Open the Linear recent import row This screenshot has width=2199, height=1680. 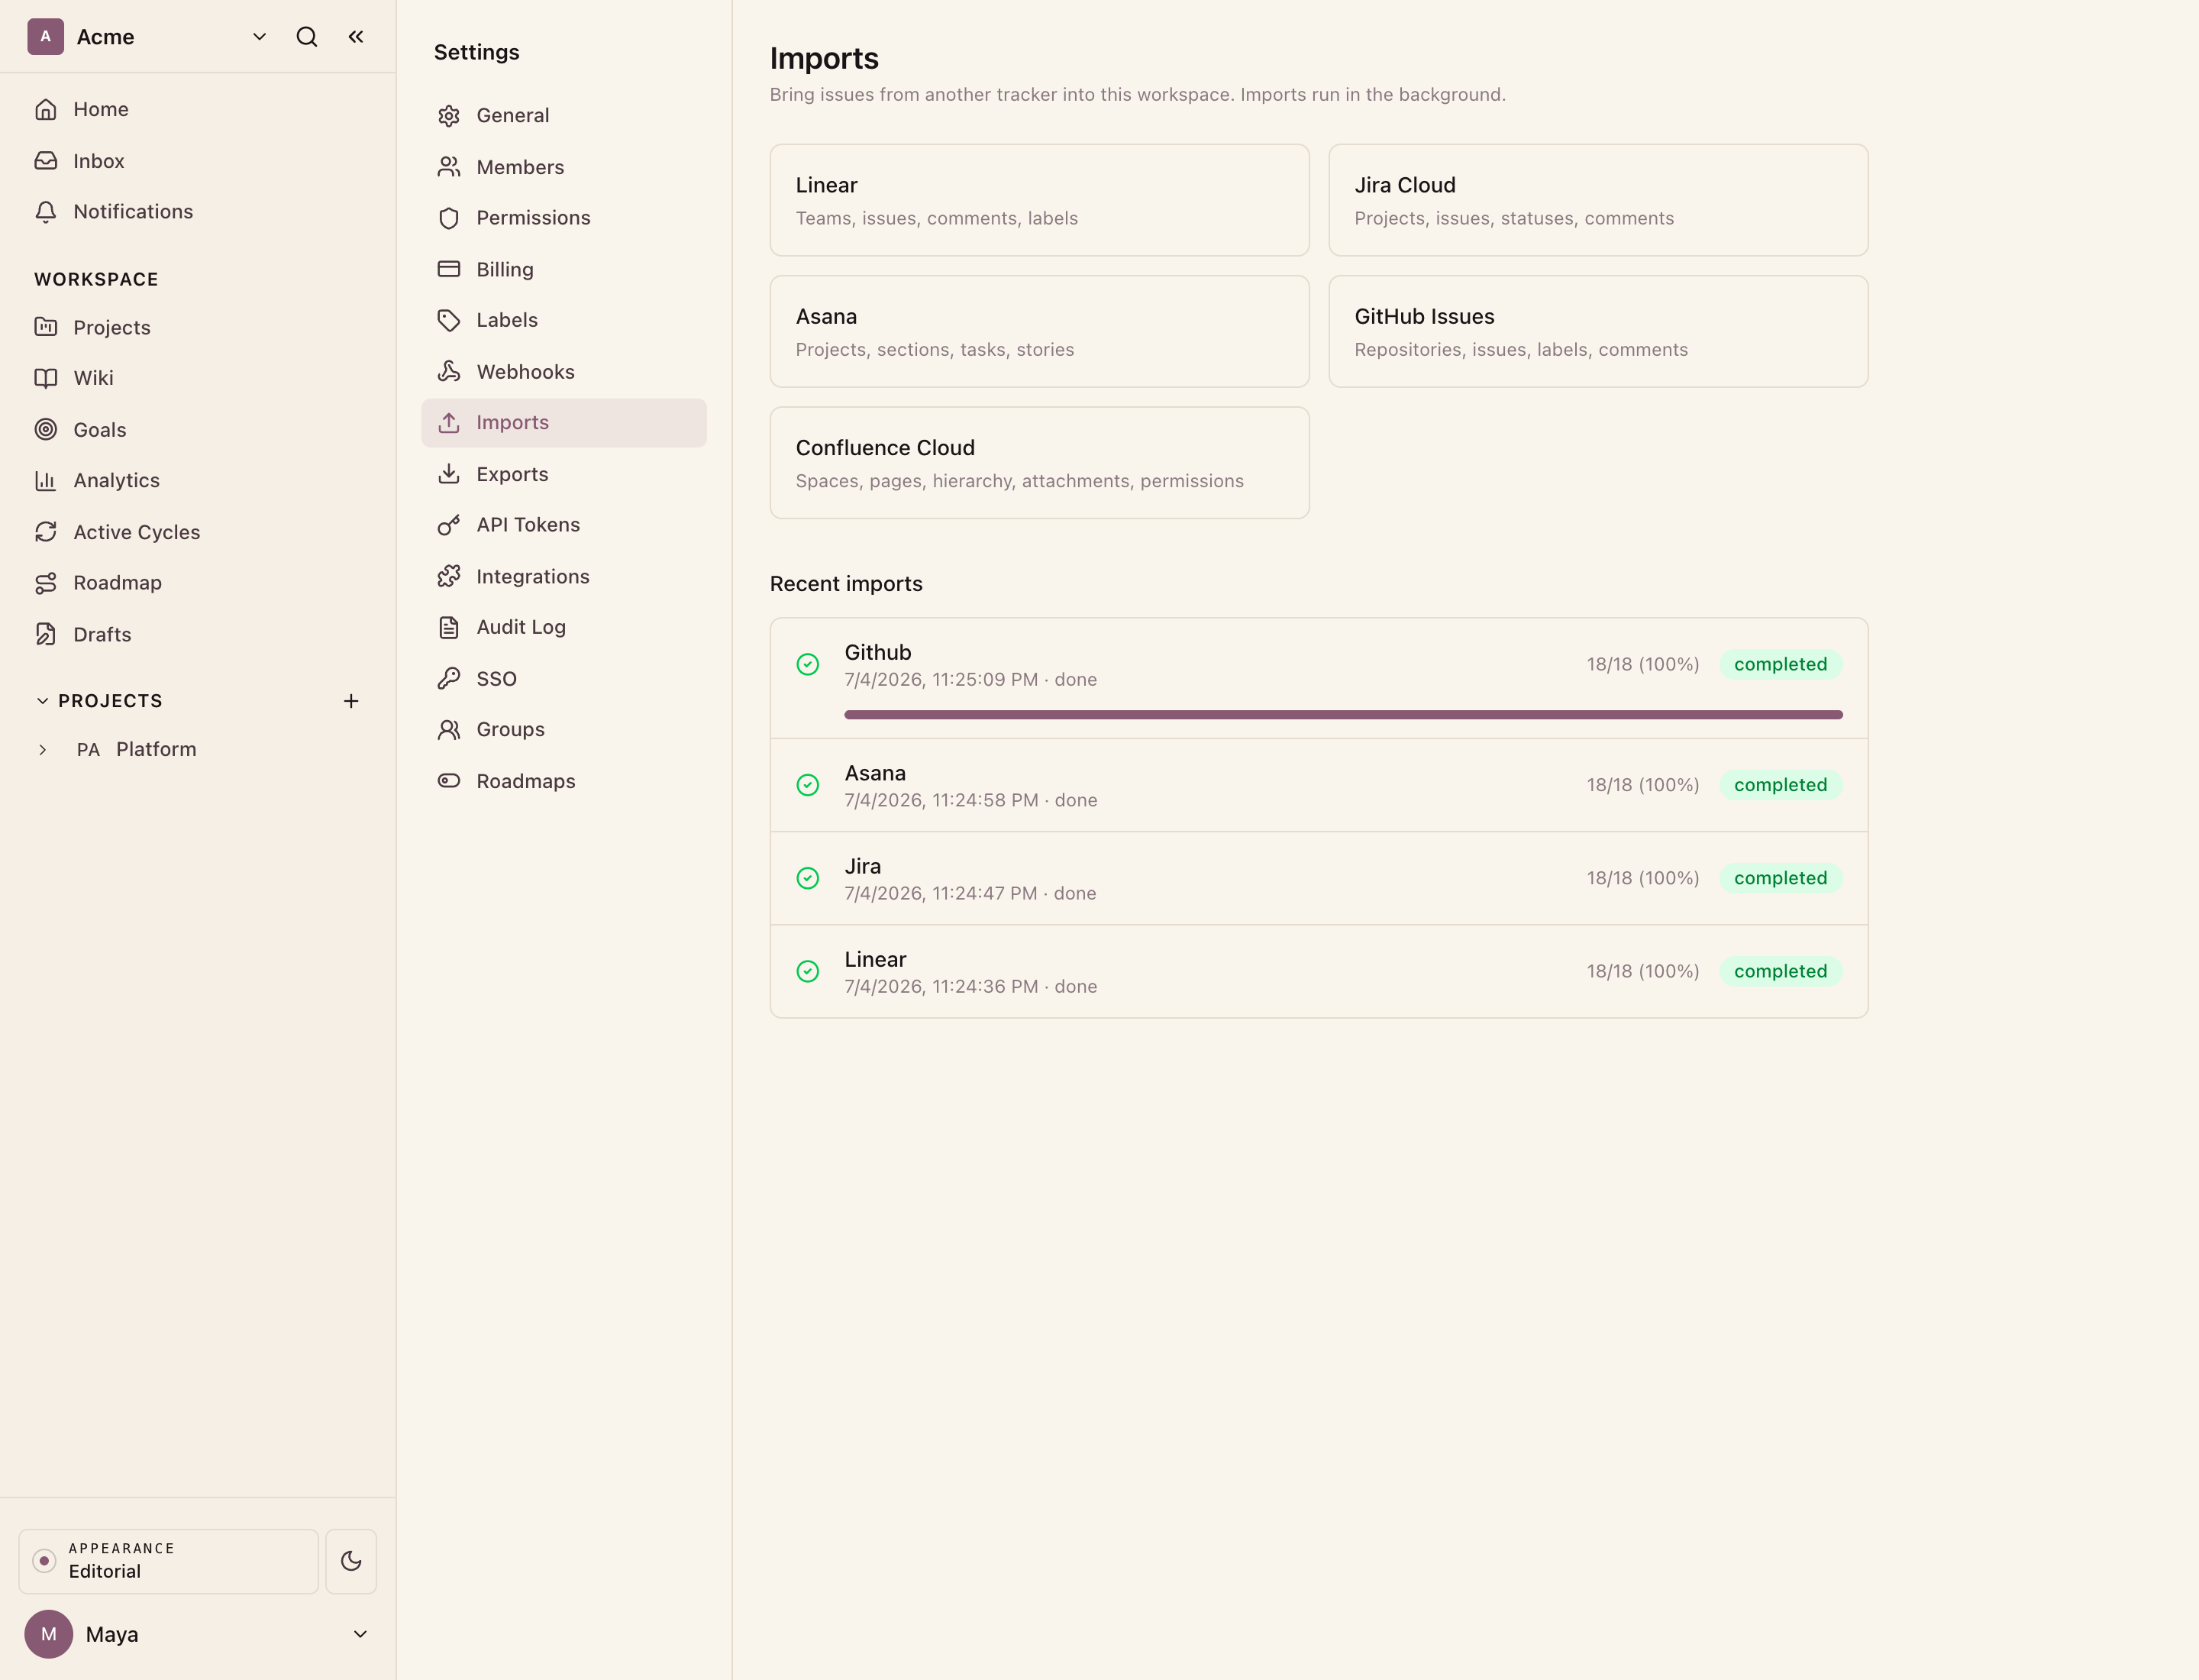click(1318, 971)
